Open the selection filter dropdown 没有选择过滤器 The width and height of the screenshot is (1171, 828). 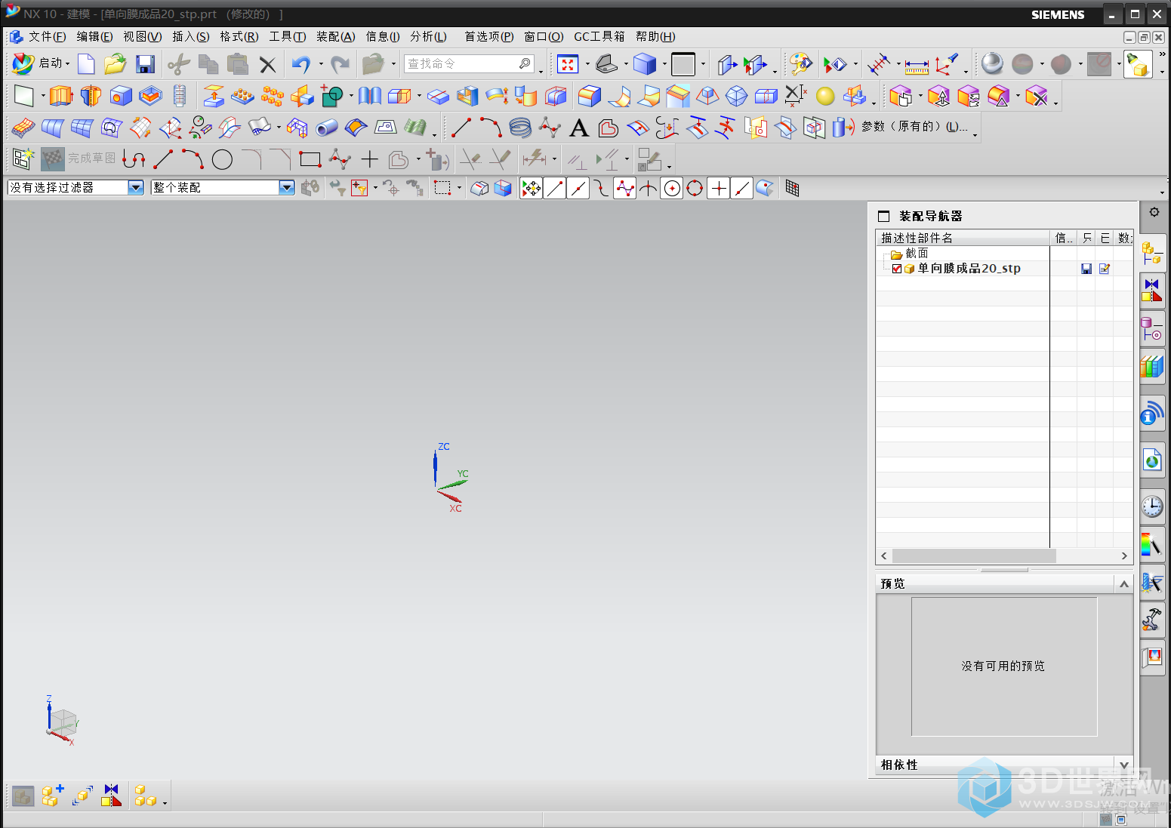[x=136, y=187]
